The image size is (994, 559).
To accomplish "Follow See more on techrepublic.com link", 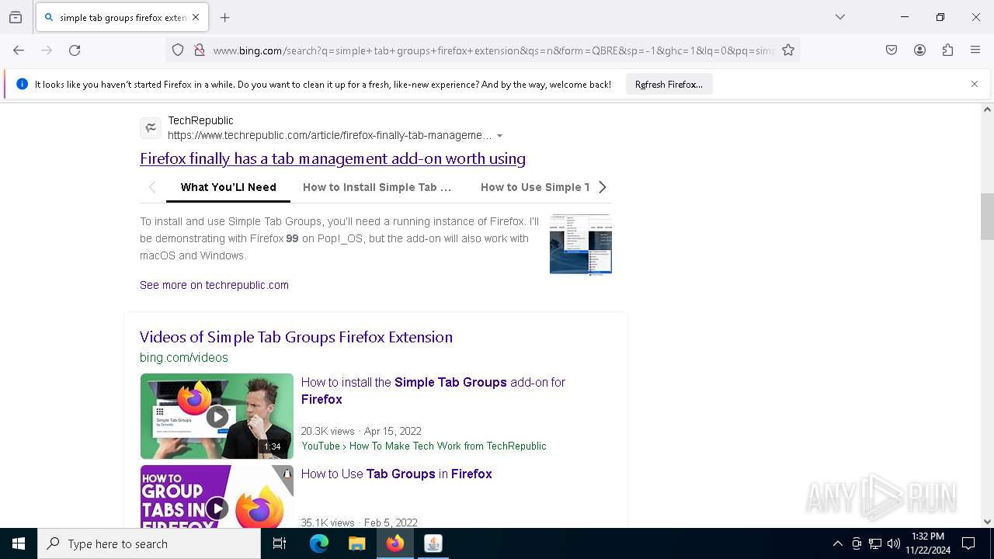I will coord(214,285).
